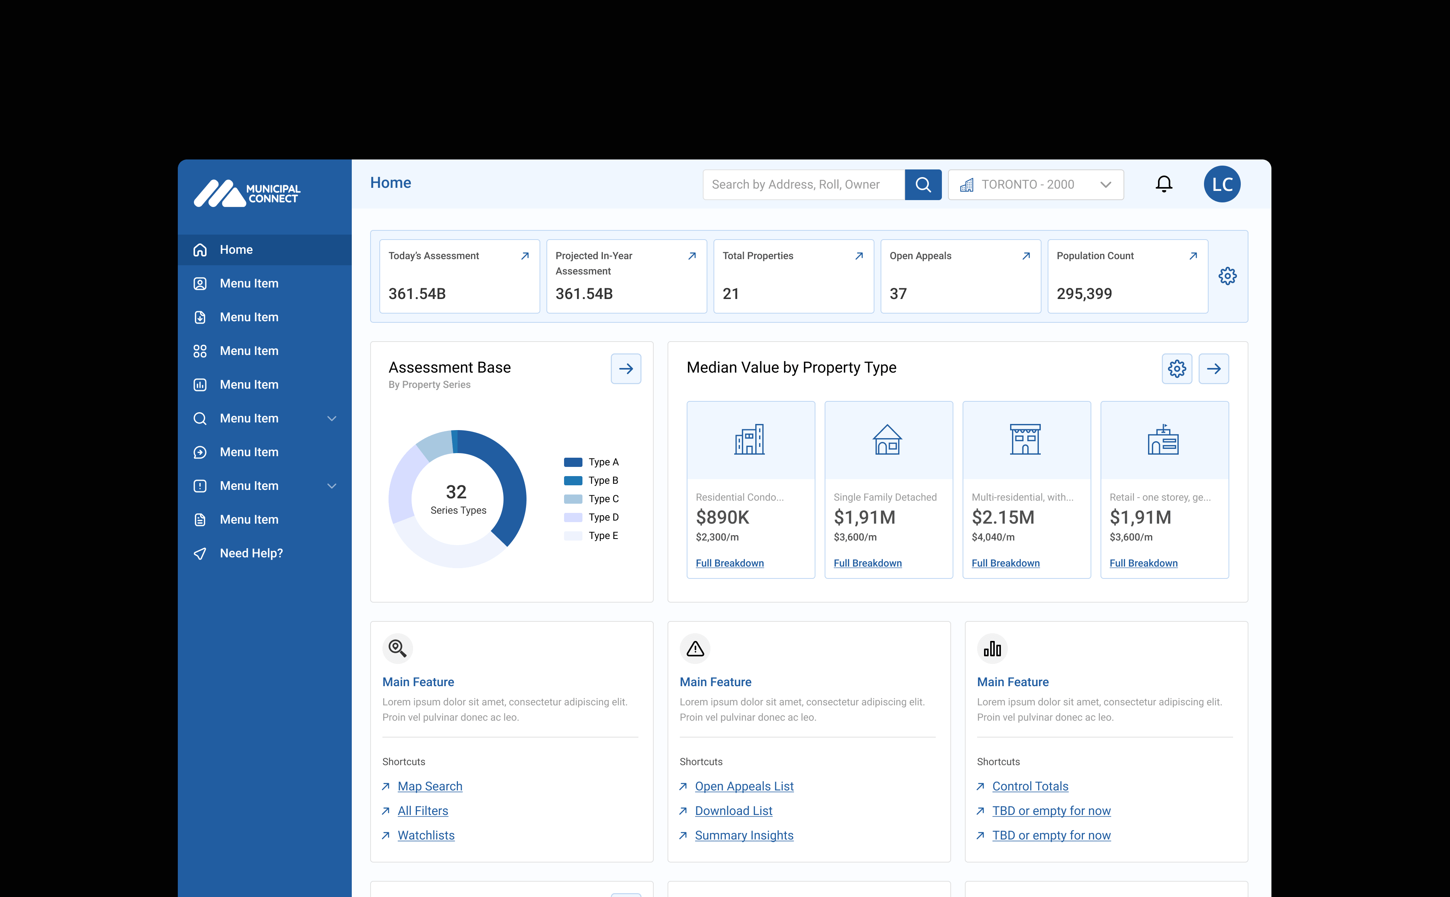
Task: Open the Summary Insights shortcut
Action: [744, 835]
